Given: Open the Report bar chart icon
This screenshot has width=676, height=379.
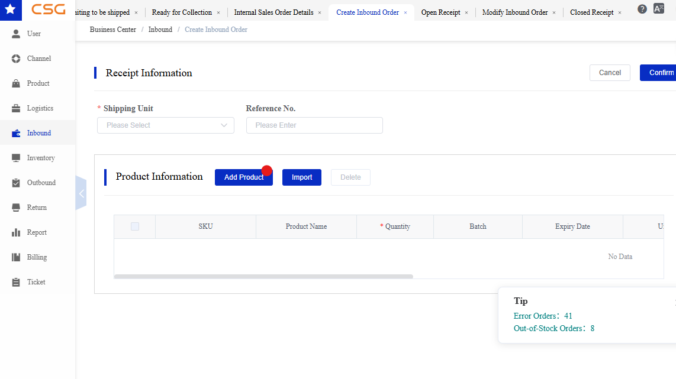Looking at the screenshot, I should pyautogui.click(x=16, y=232).
